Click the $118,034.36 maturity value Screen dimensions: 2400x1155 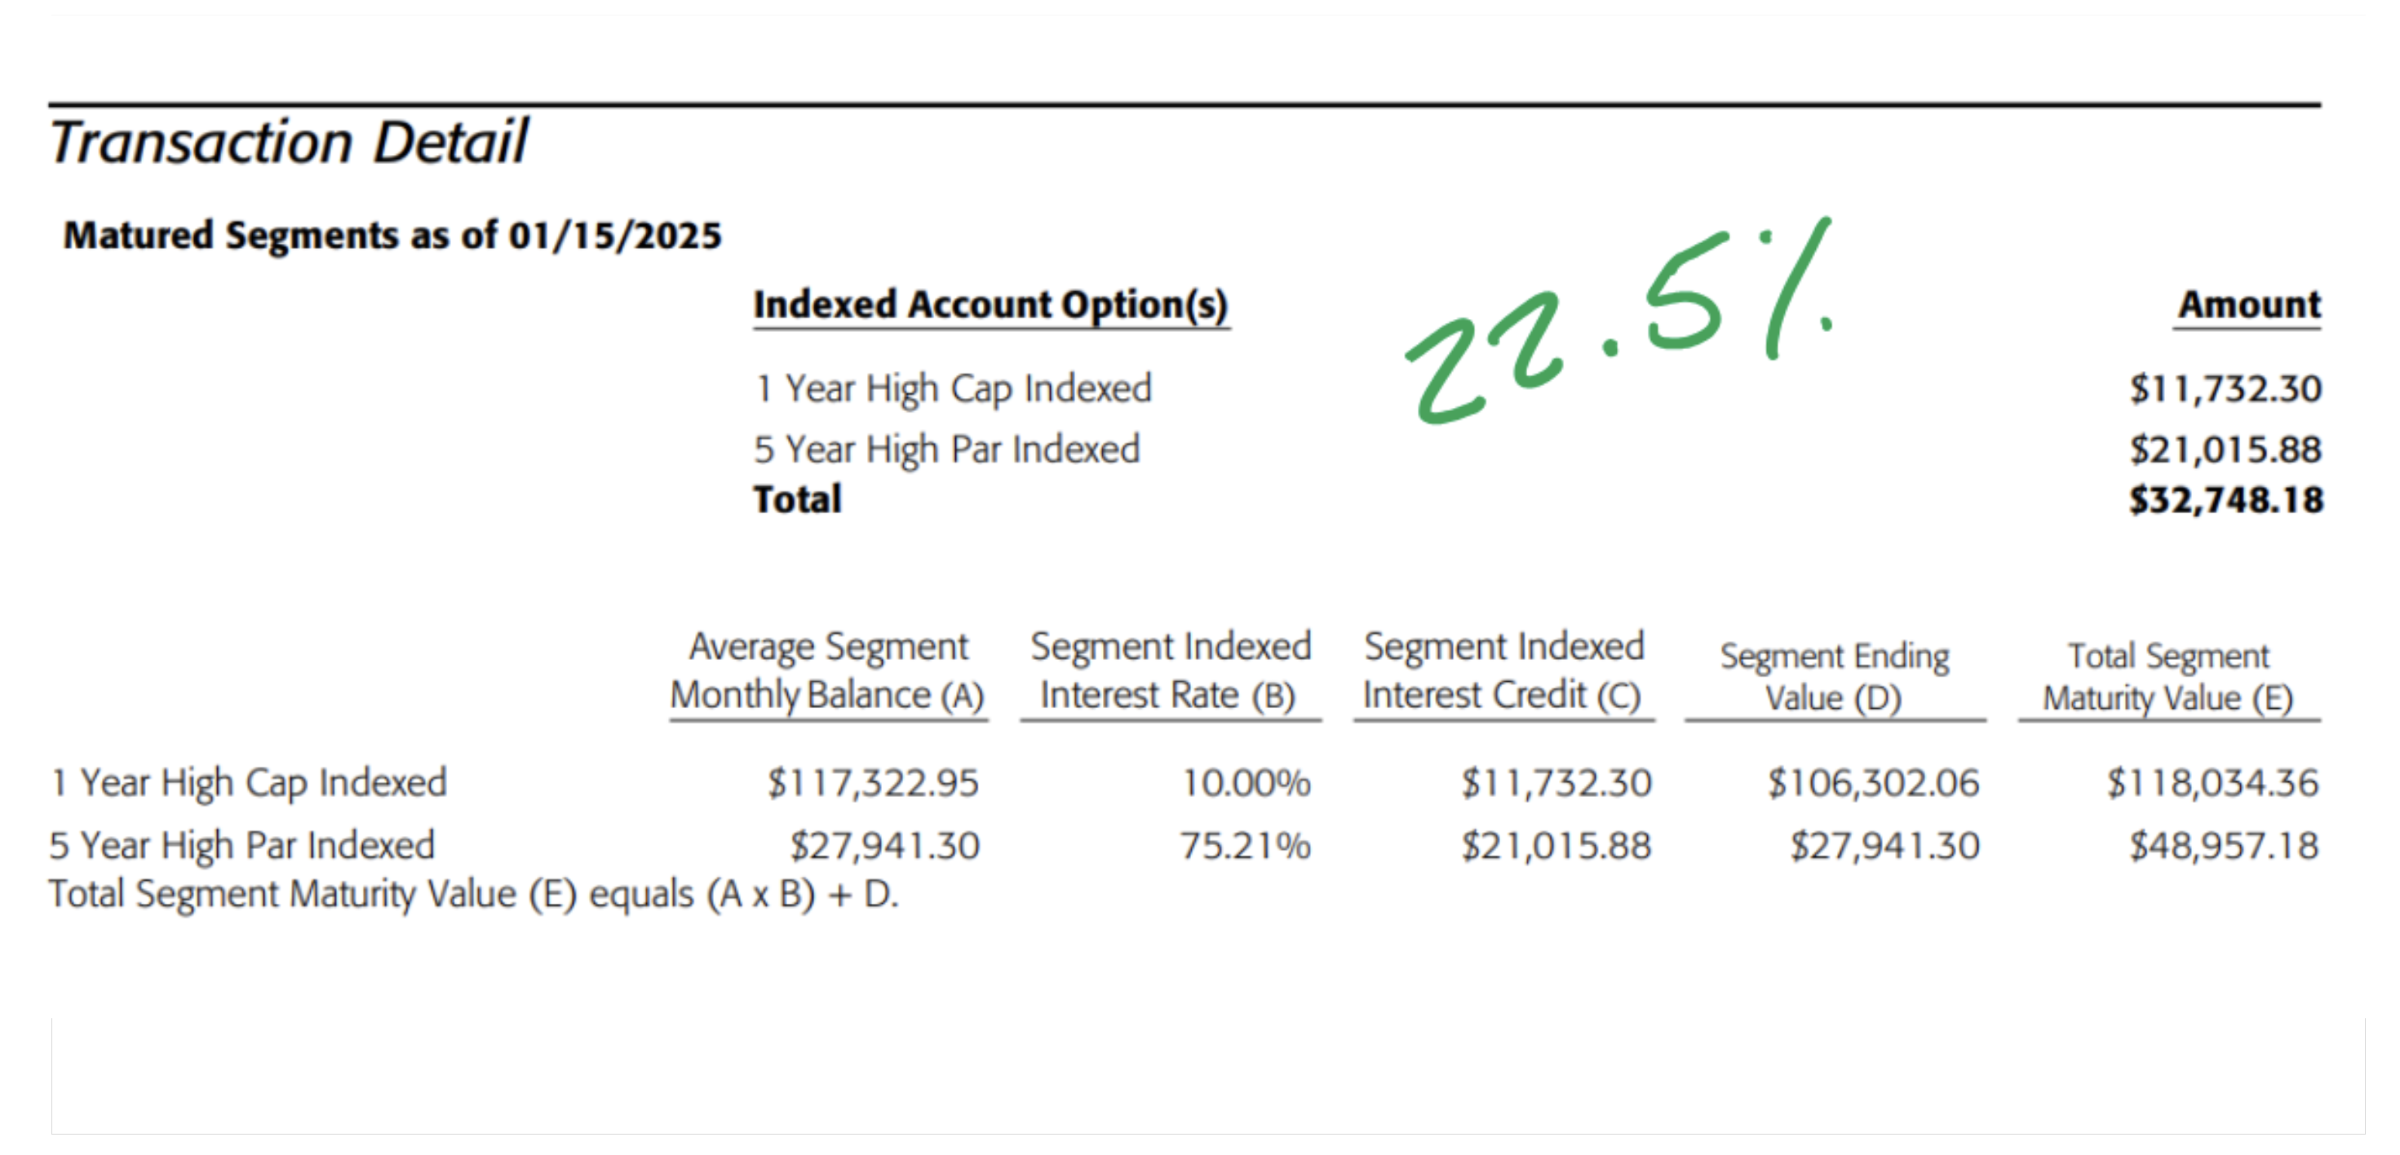(2212, 783)
